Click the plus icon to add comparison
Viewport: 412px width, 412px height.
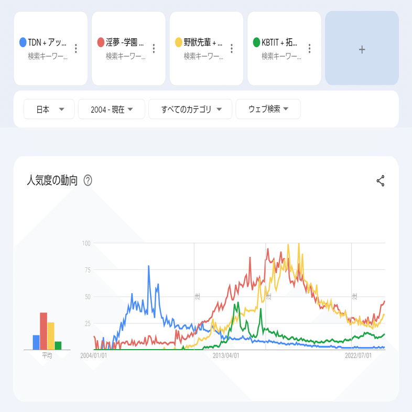click(x=362, y=49)
